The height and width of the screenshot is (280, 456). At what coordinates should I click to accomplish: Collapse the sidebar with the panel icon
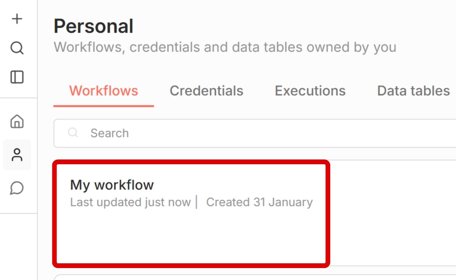pos(17,77)
